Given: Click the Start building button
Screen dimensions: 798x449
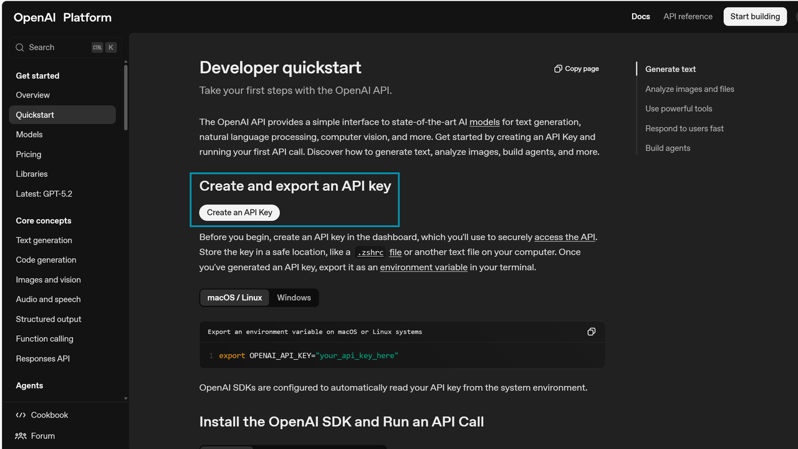Looking at the screenshot, I should pos(755,16).
